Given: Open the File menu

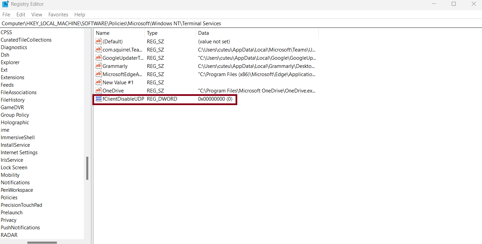Looking at the screenshot, I should point(6,15).
